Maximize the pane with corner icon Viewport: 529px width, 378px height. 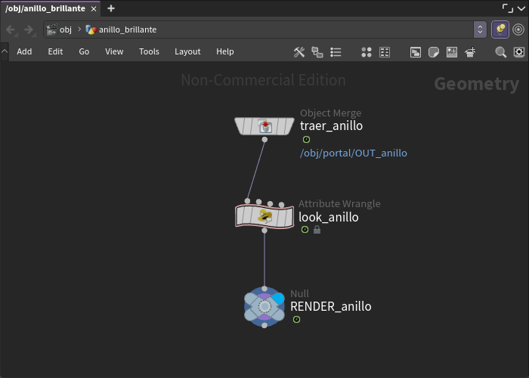507,8
